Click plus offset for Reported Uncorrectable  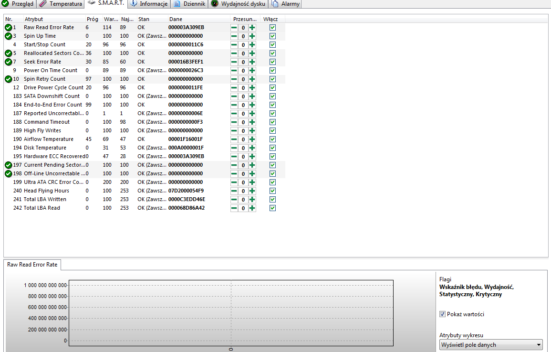coord(252,114)
